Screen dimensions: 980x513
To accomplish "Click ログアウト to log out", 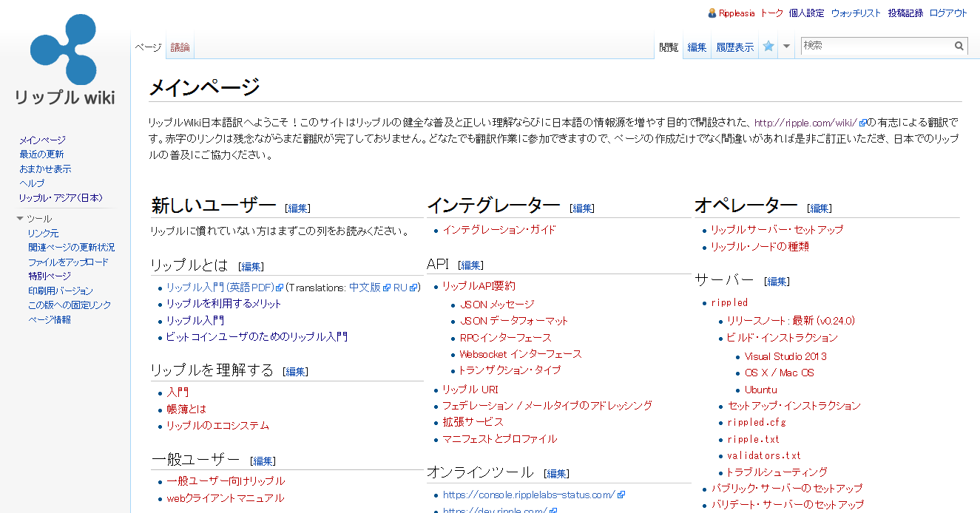I will tap(948, 13).
